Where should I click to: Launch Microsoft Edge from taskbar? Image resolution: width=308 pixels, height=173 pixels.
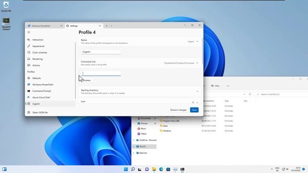pyautogui.click(x=161, y=169)
